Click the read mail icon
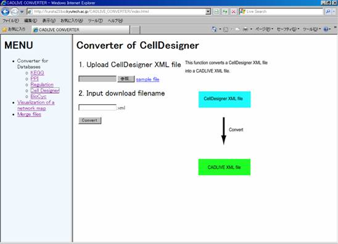This screenshot has width=338, height=244. (x=237, y=30)
